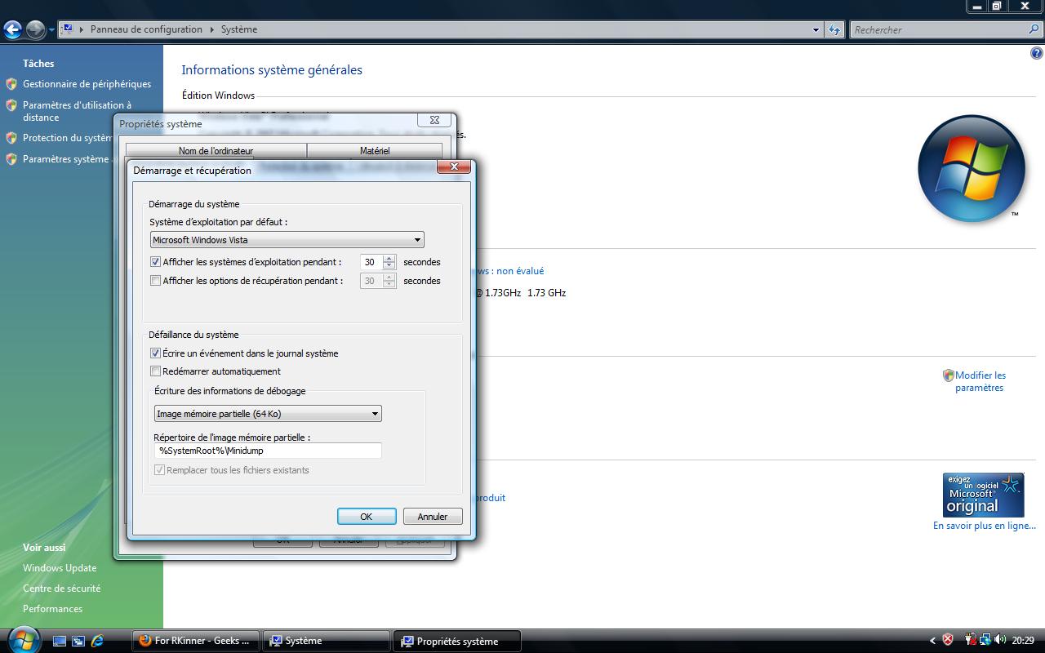1045x653 pixels.
Task: Launch Internet Explorer from quick launch
Action: (98, 642)
